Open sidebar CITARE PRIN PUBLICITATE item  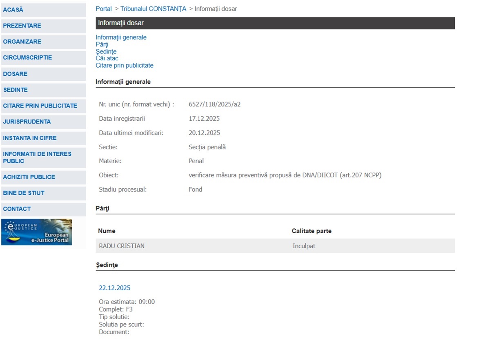40,106
